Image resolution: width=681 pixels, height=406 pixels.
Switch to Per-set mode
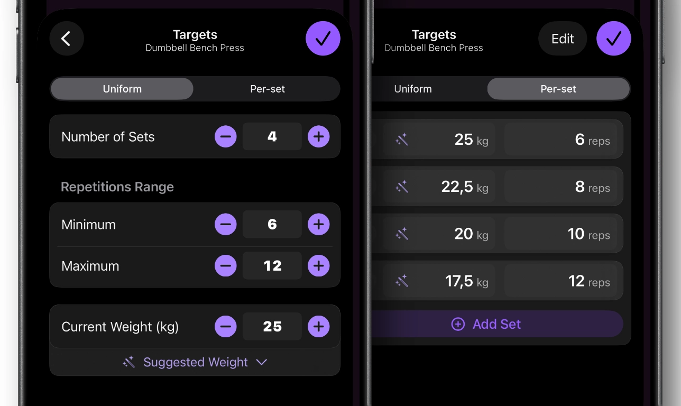click(268, 89)
